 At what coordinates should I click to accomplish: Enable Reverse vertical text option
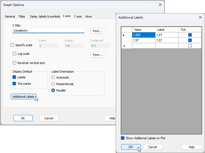[15, 63]
